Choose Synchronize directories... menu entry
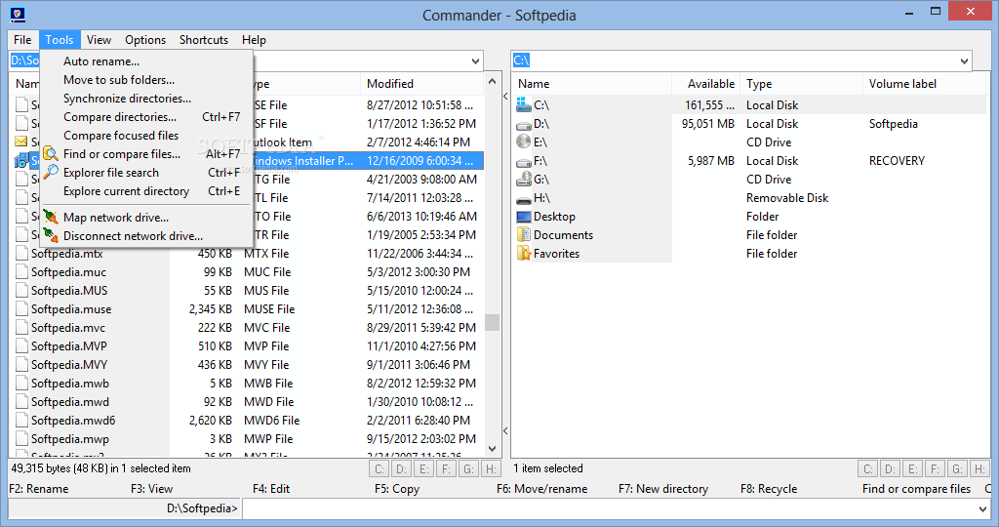This screenshot has width=999, height=527. point(146,99)
